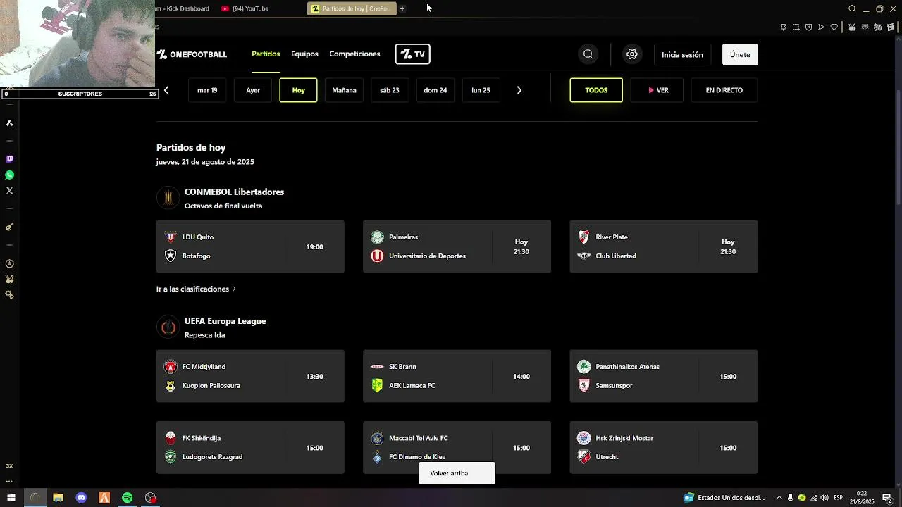Viewport: 902px width, 507px height.
Task: Open Palmeiras vs Universitario de Deportes match
Action: (457, 246)
